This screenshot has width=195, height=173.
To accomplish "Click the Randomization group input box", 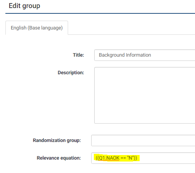I will click(143, 140).
